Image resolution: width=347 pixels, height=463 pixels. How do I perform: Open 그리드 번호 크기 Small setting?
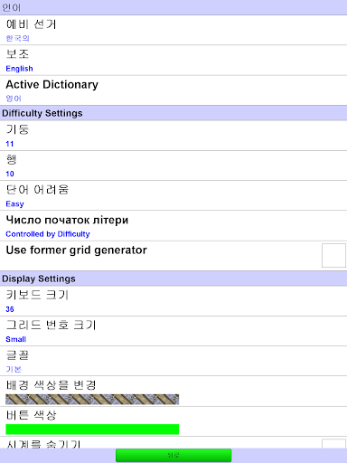click(x=173, y=331)
